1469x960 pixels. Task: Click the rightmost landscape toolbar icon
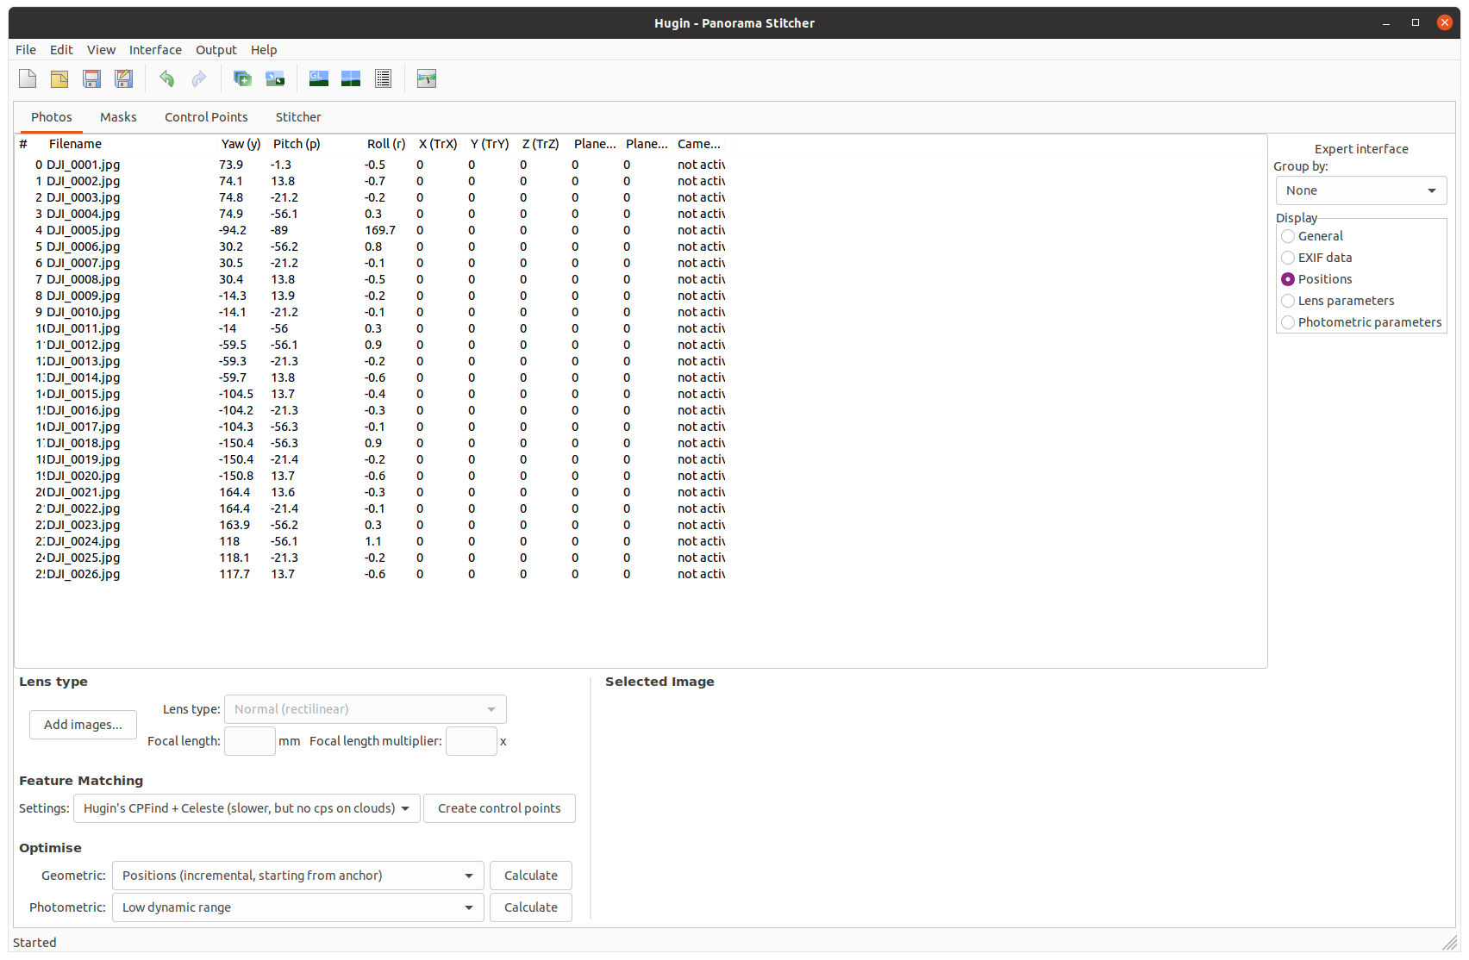427,79
